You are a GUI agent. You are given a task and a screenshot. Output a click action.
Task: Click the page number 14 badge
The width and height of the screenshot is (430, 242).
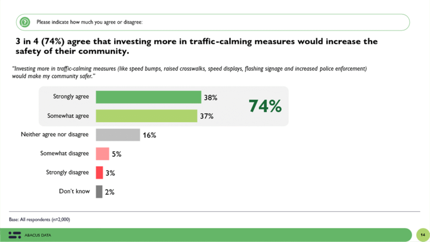(422, 234)
